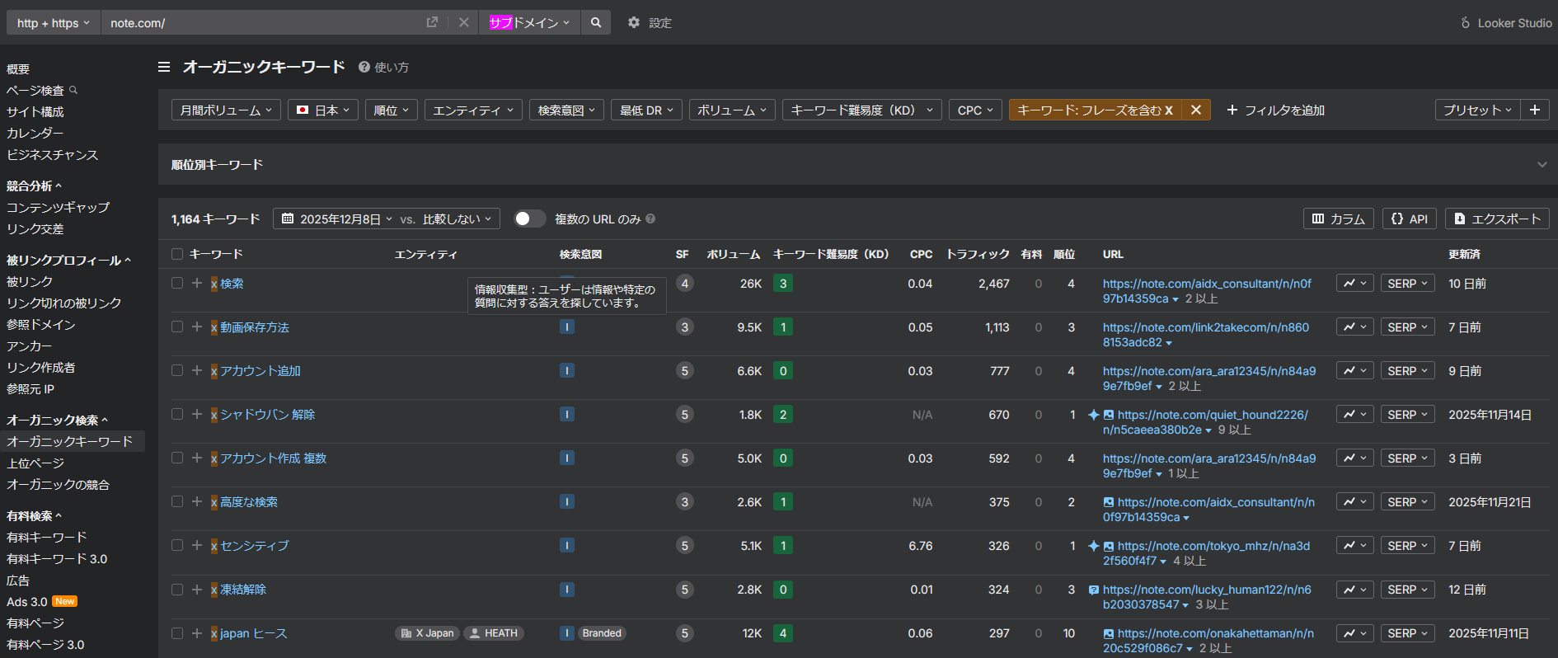Open settings via the gear icon

633,23
